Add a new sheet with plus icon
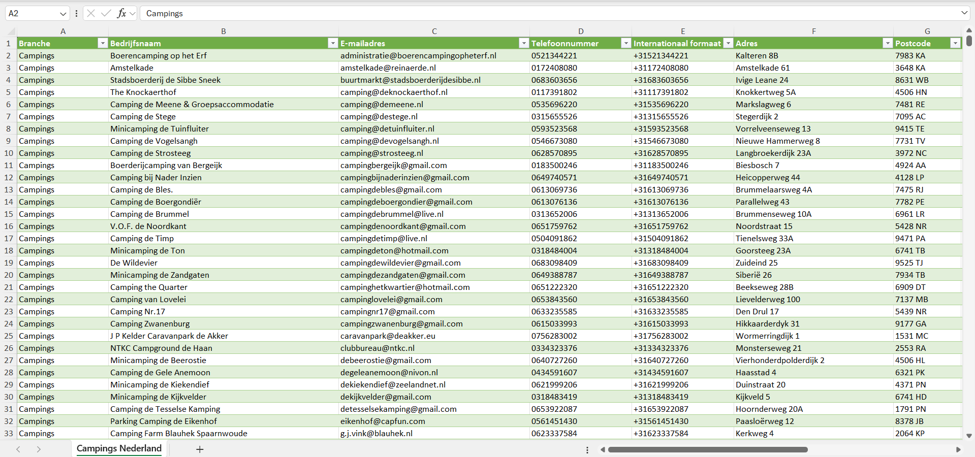The image size is (975, 457). pos(200,449)
